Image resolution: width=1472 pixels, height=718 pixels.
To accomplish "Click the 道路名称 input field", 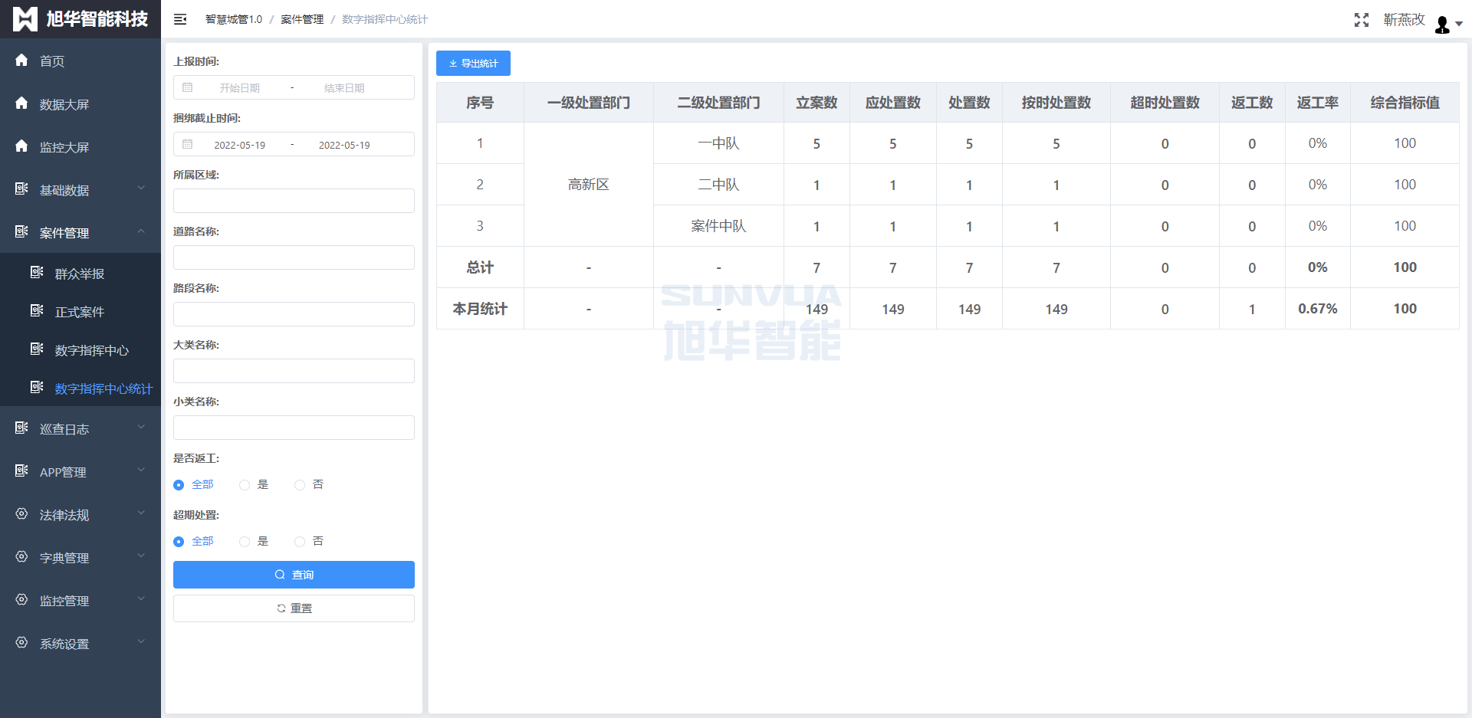I will coord(294,257).
